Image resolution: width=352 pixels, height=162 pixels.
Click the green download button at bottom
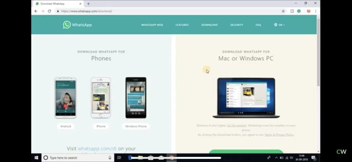click(246, 151)
